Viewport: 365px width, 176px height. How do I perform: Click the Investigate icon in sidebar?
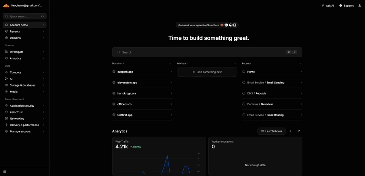tap(6, 52)
